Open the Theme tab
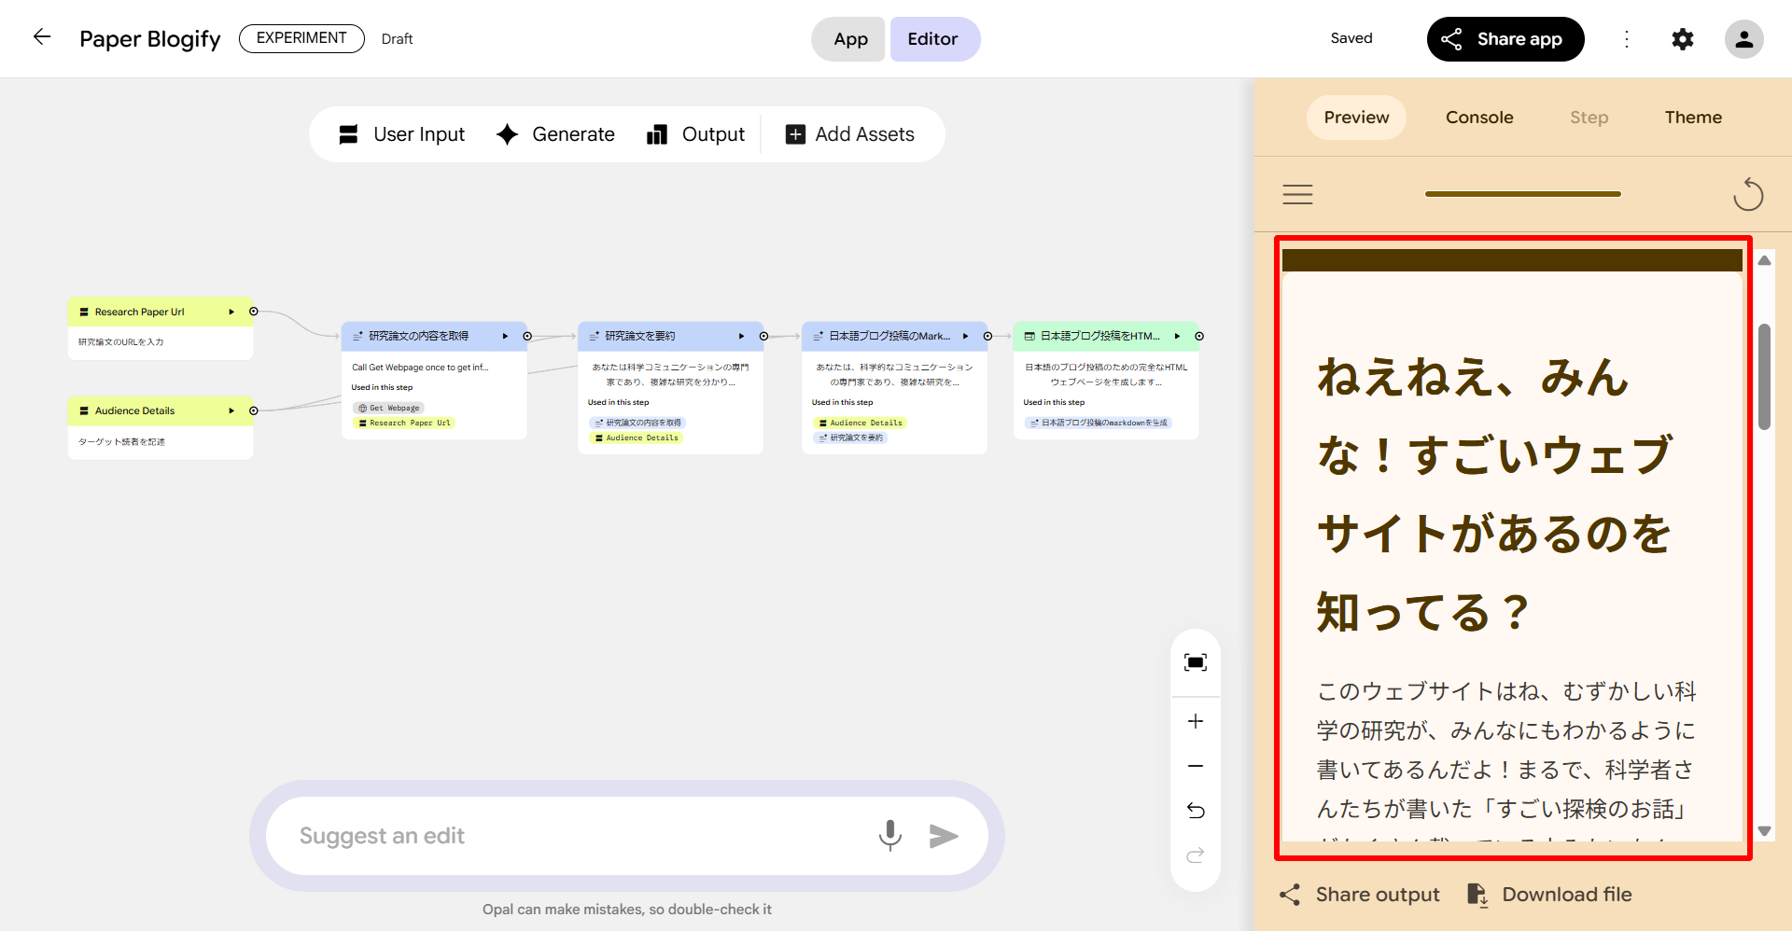Viewport: 1792px width, 931px height. 1692,118
